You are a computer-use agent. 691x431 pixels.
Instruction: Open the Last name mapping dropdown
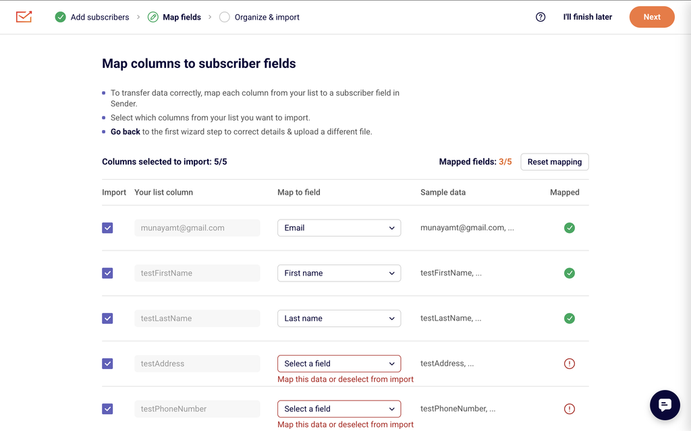(x=339, y=319)
